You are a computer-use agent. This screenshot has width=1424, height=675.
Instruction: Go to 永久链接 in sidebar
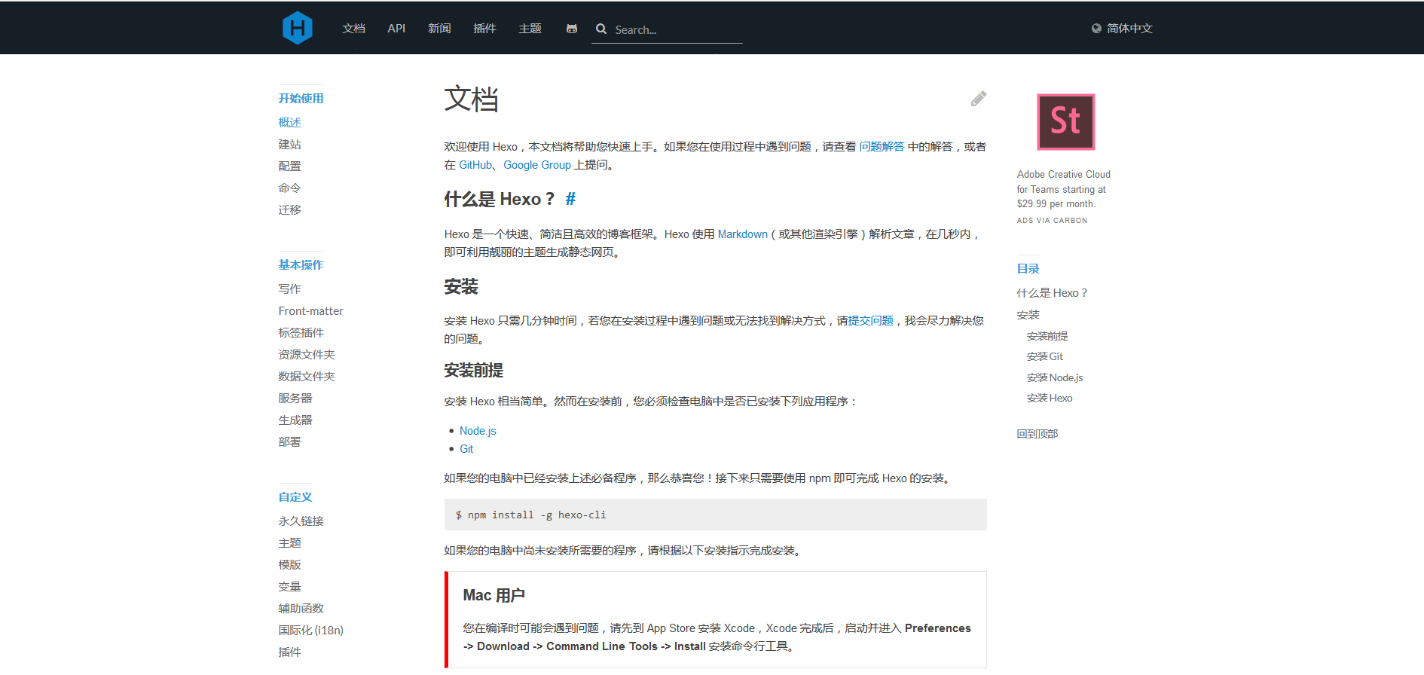pyautogui.click(x=301, y=521)
